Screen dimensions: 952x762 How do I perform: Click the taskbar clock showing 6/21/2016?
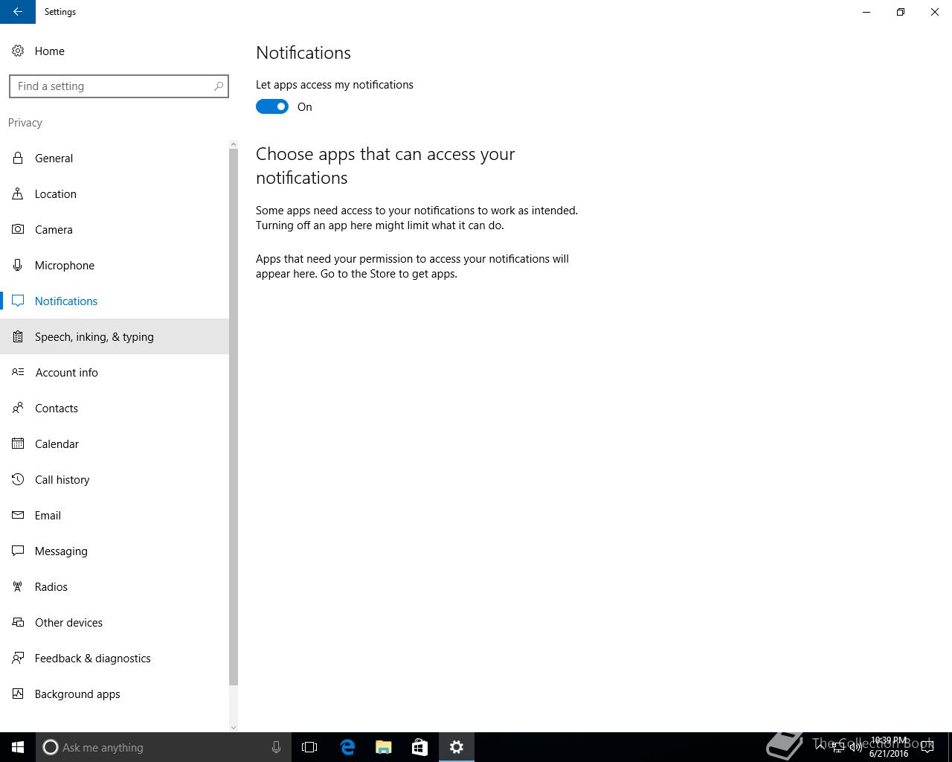889,747
